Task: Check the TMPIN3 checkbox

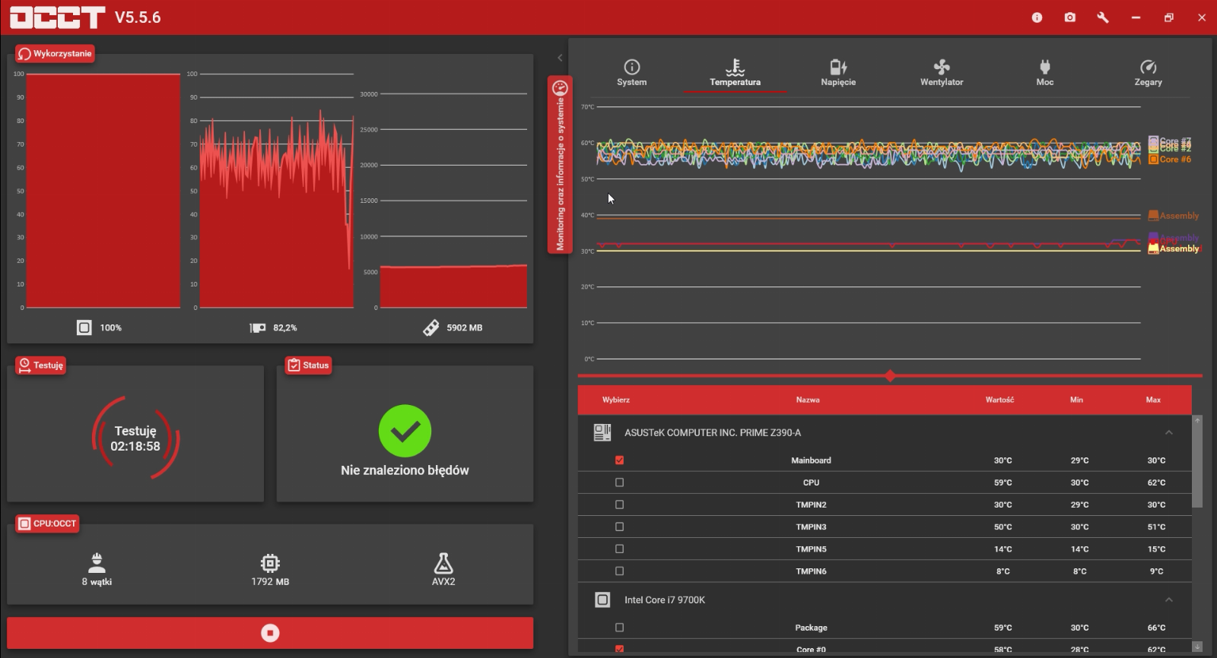Action: click(619, 527)
